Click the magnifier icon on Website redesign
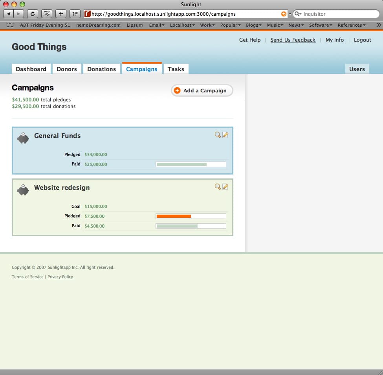383x375 pixels. coord(218,187)
